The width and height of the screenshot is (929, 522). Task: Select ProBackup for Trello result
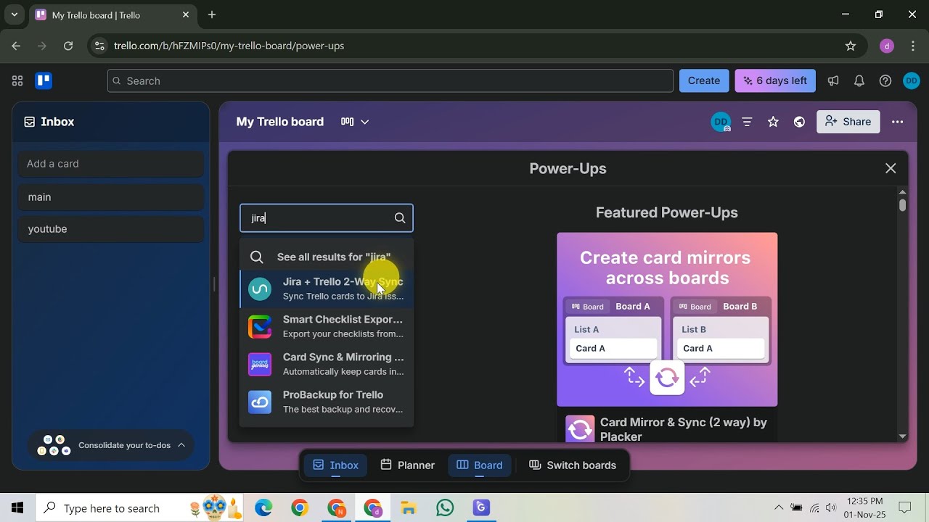327,402
